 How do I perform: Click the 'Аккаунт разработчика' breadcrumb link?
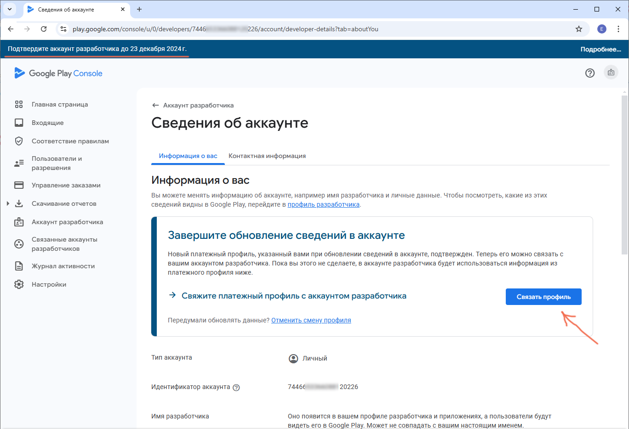click(x=198, y=105)
